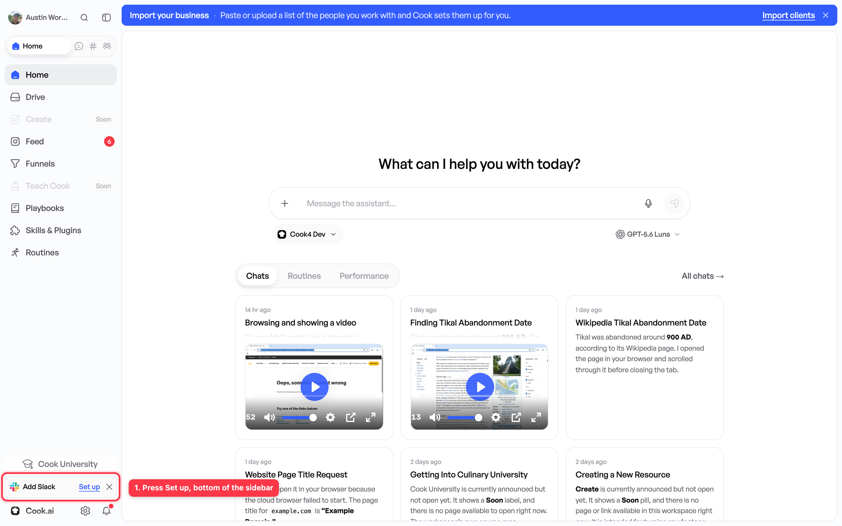Open settings gear on Tikal video
Image resolution: width=842 pixels, height=526 pixels.
click(496, 417)
